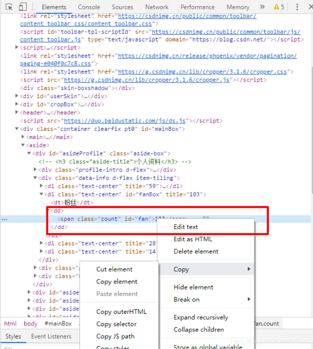Open the Network tab
Screen dimensions: 313x349
coord(157,7)
